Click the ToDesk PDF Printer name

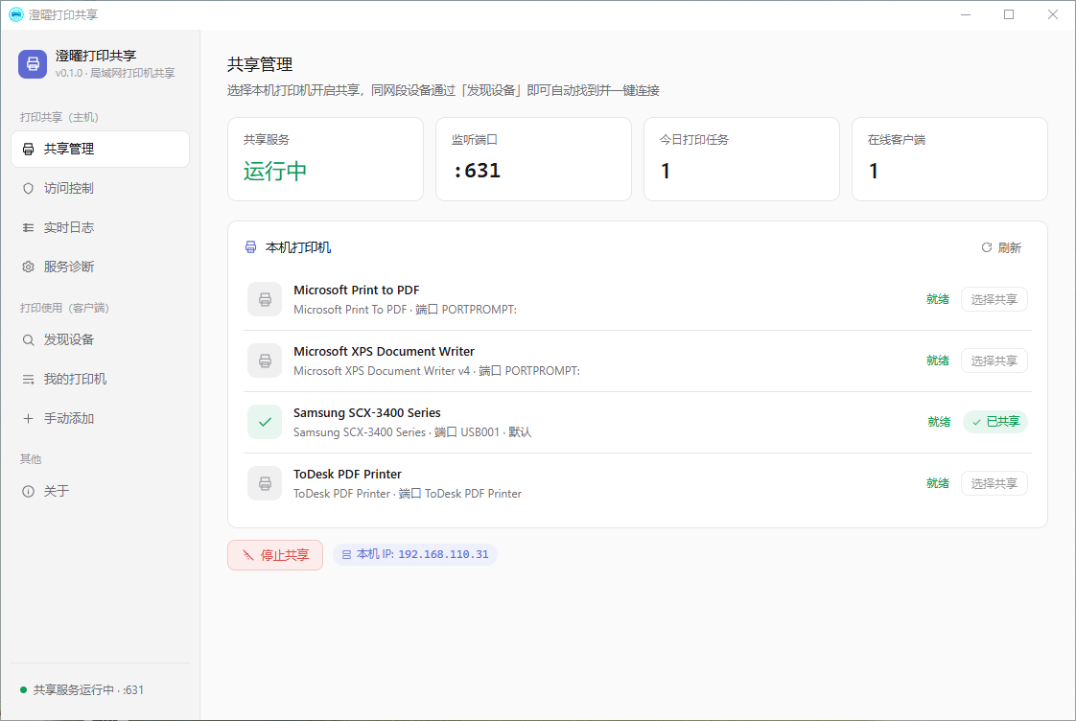pyautogui.click(x=347, y=474)
